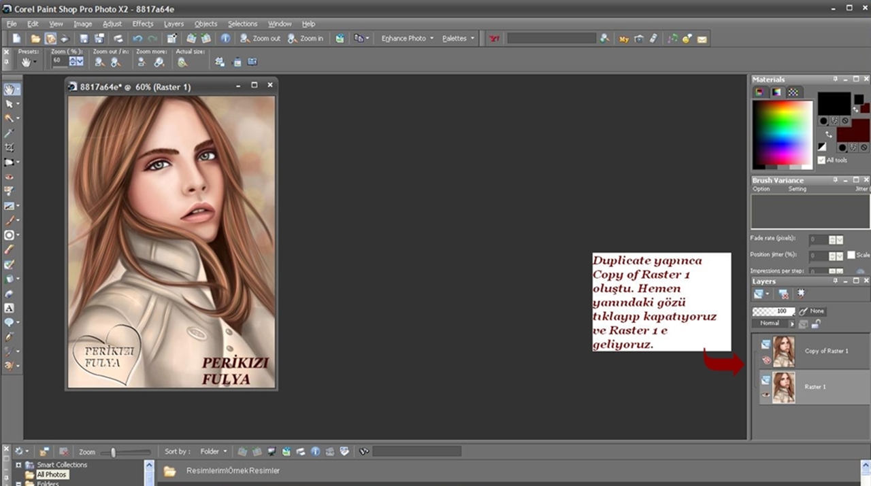
Task: Click the Zoom out toolbar button
Action: tap(260, 39)
